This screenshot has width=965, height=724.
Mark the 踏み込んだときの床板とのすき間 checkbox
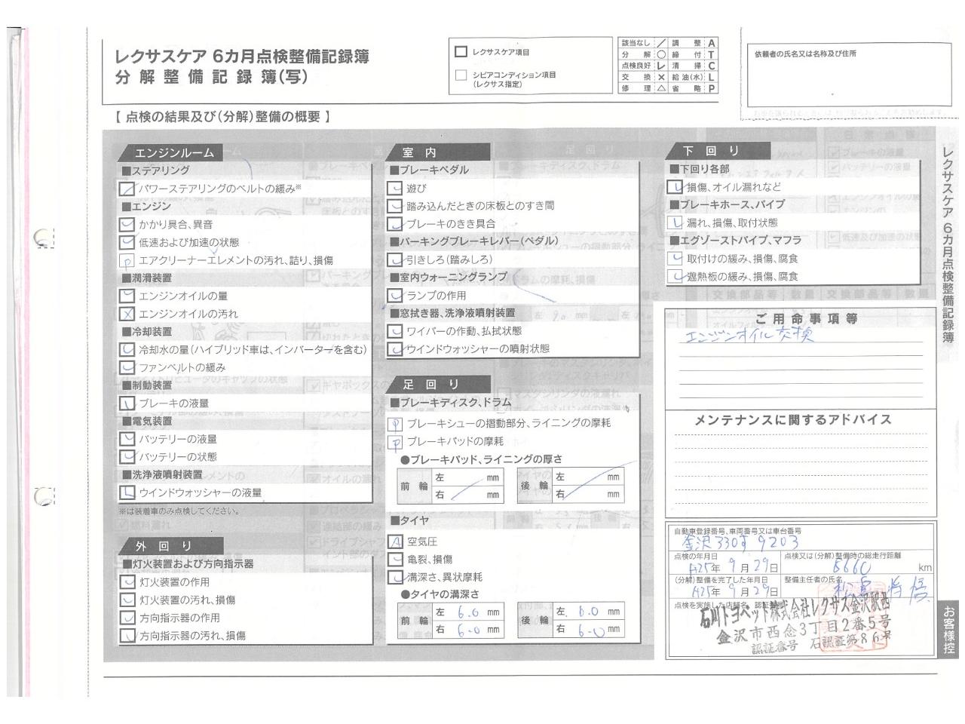(x=395, y=206)
